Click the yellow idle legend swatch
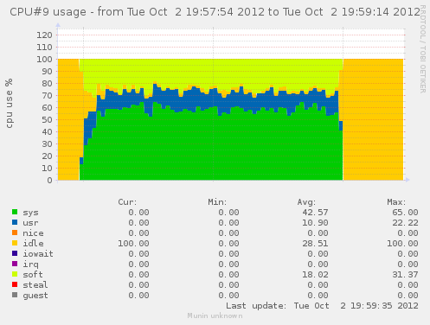Viewport: 430px width, 325px height. (x=15, y=243)
